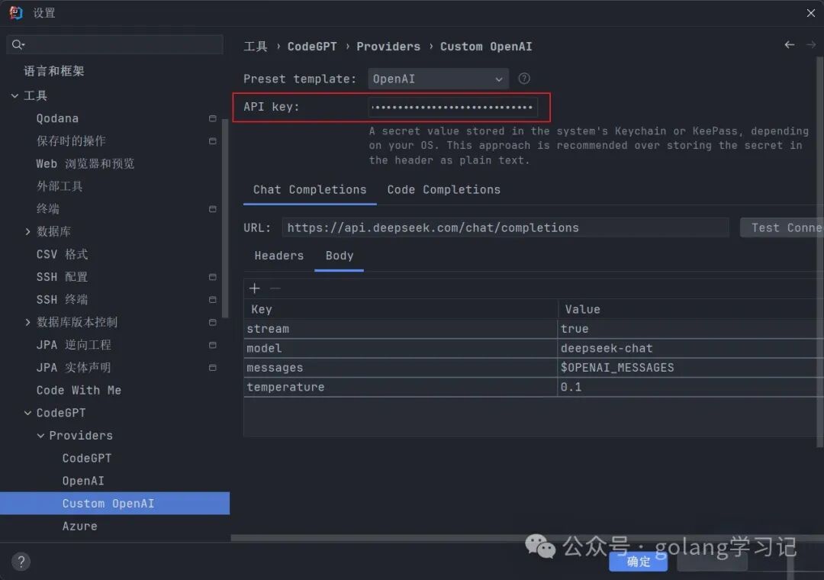Click the project-level icon beside JPA 逆向工程
Viewport: 824px width, 580px height.
(x=212, y=345)
